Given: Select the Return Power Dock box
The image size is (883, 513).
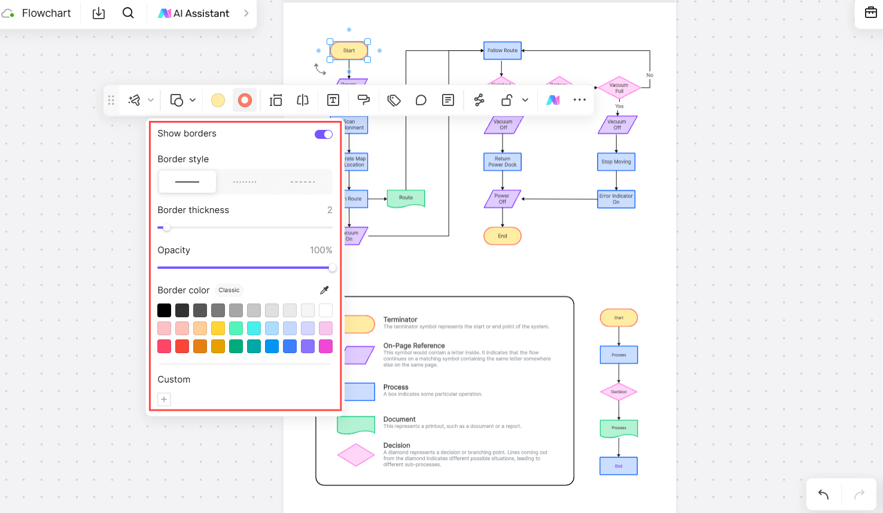Looking at the screenshot, I should 503,162.
